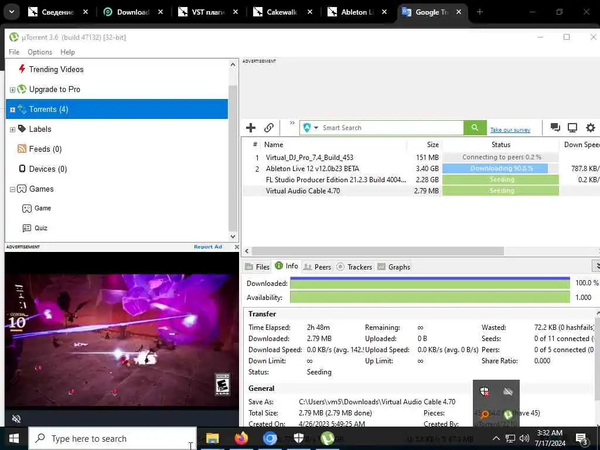Switch to the Graphs tab
600x450 pixels.
(x=394, y=267)
